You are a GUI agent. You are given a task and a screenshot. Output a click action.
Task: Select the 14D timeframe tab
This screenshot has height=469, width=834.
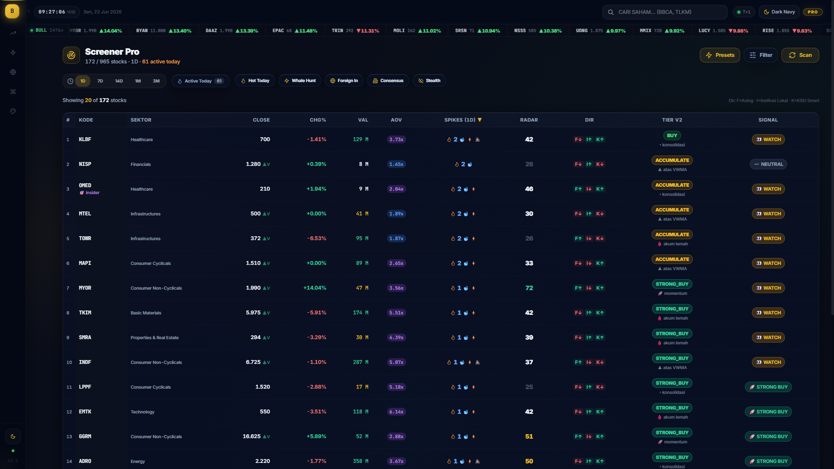[x=119, y=81]
